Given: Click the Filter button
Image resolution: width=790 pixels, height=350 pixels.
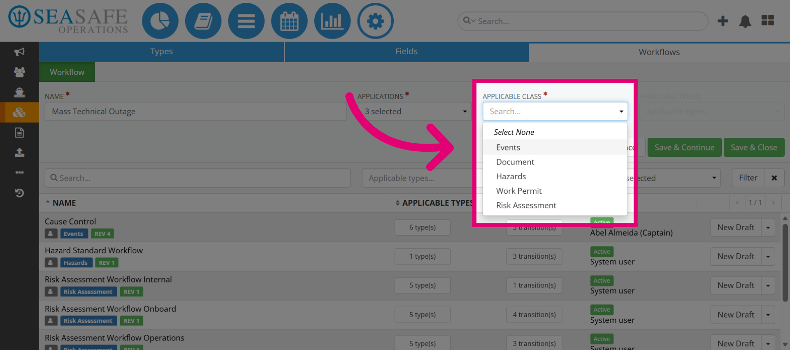Looking at the screenshot, I should click(748, 178).
